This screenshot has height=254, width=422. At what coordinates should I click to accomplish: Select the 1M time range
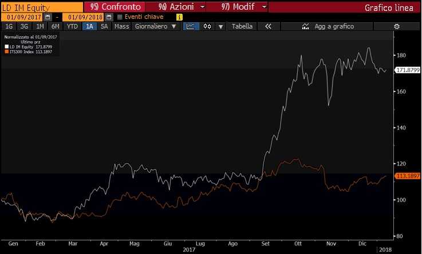click(40, 26)
